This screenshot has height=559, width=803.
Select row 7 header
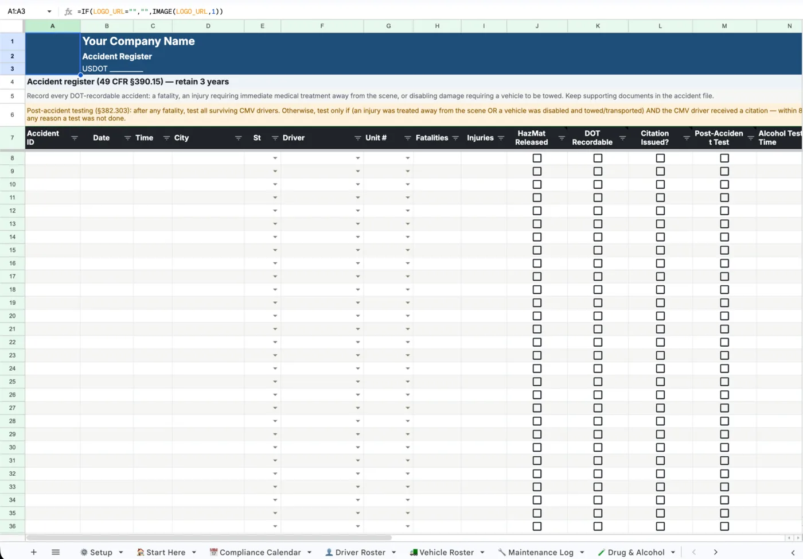click(12, 138)
